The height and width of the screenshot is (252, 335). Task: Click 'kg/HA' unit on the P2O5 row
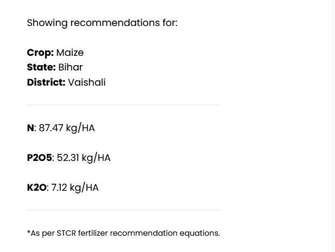[96, 158]
